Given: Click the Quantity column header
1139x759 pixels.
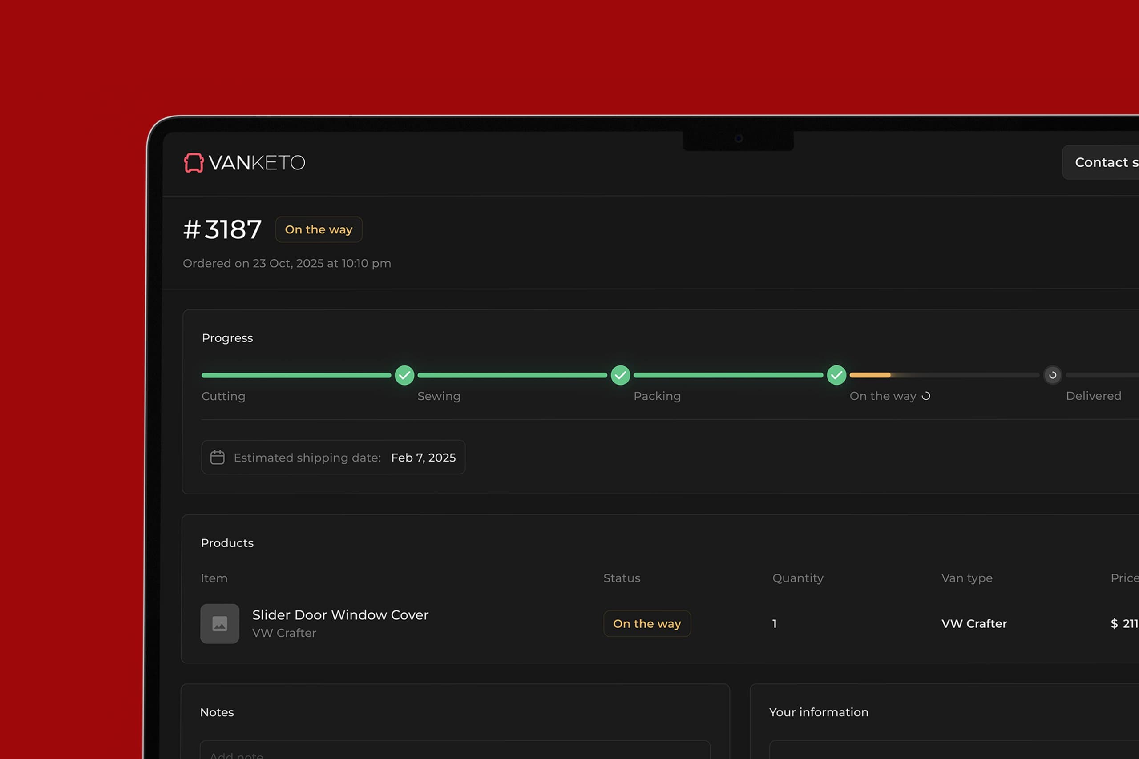Looking at the screenshot, I should pos(798,578).
